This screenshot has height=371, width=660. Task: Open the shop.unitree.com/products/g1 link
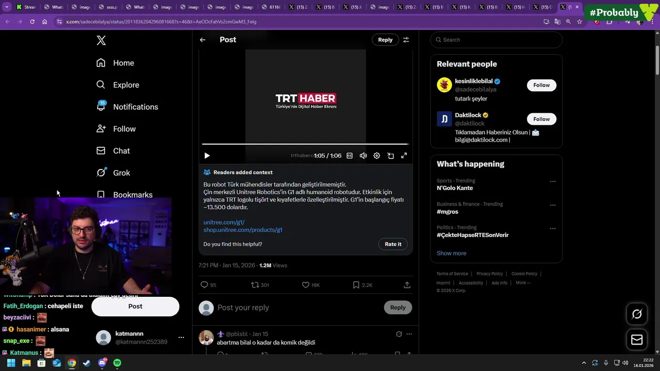point(243,230)
